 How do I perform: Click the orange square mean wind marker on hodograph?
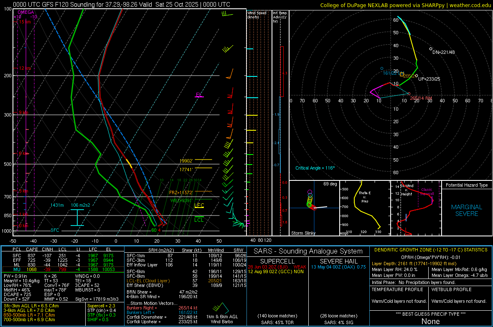[402, 74]
